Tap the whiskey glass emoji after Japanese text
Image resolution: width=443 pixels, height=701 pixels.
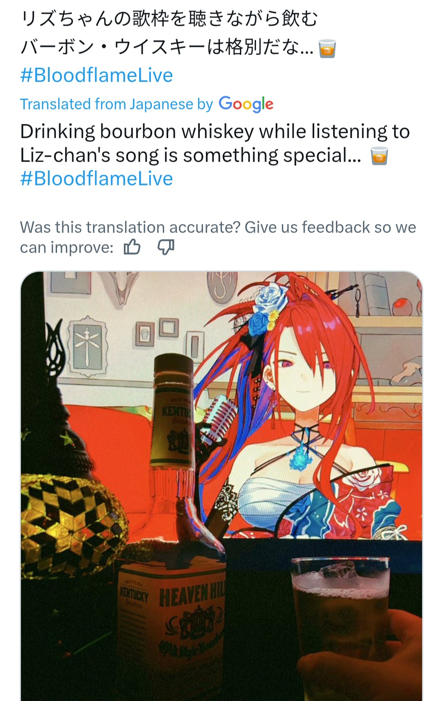[327, 48]
